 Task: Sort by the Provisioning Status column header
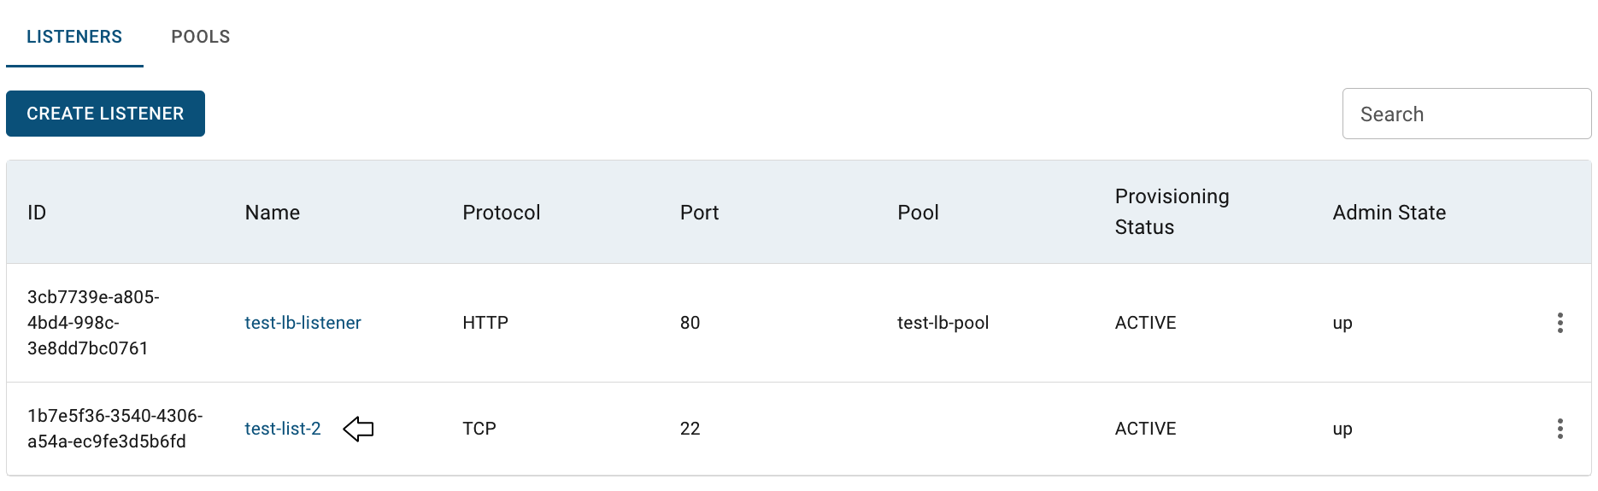point(1172,212)
